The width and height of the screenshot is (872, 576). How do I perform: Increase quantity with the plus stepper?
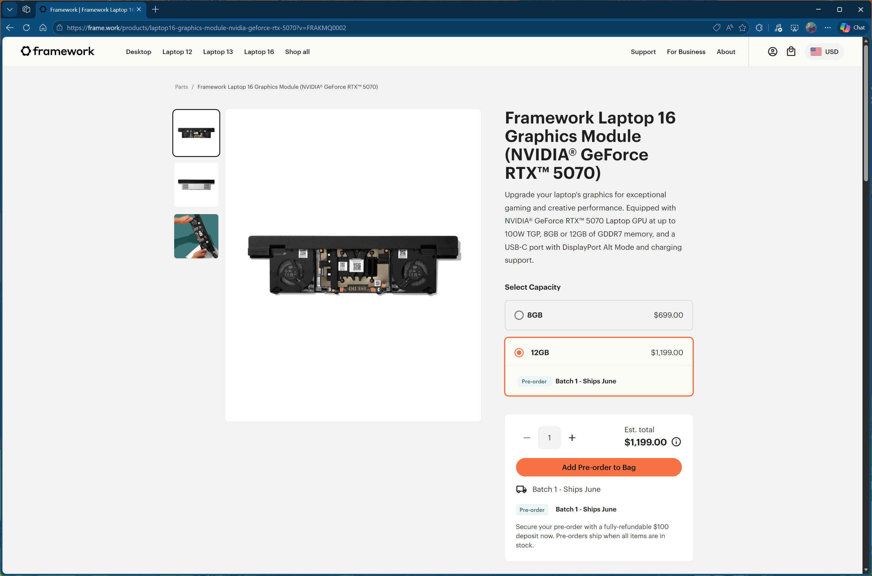[572, 437]
